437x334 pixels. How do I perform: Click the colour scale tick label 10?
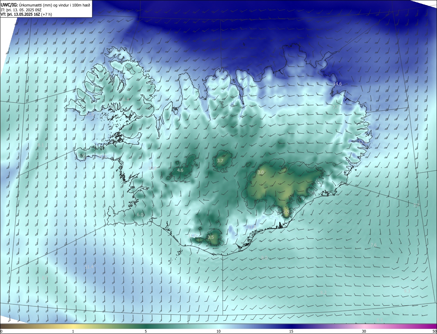coord(218,331)
